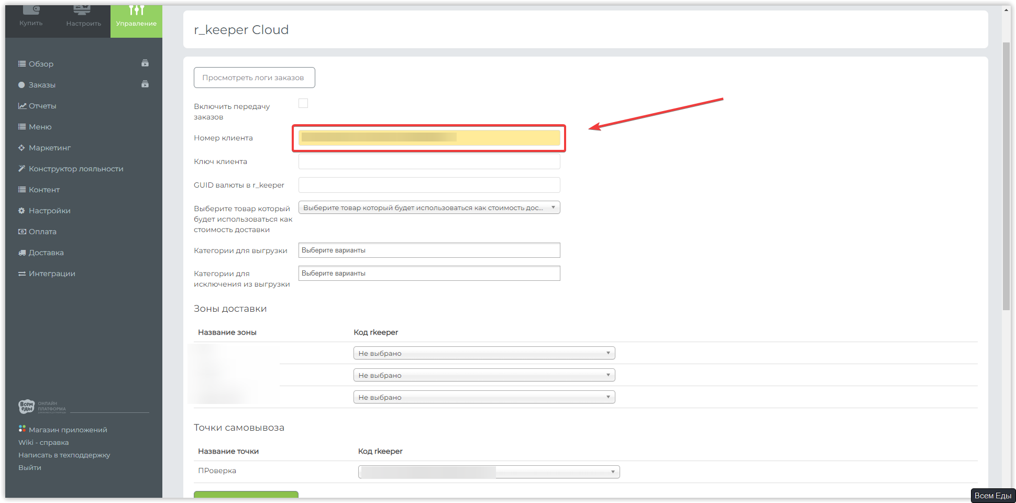Open the Купить tab icon

[x=31, y=10]
